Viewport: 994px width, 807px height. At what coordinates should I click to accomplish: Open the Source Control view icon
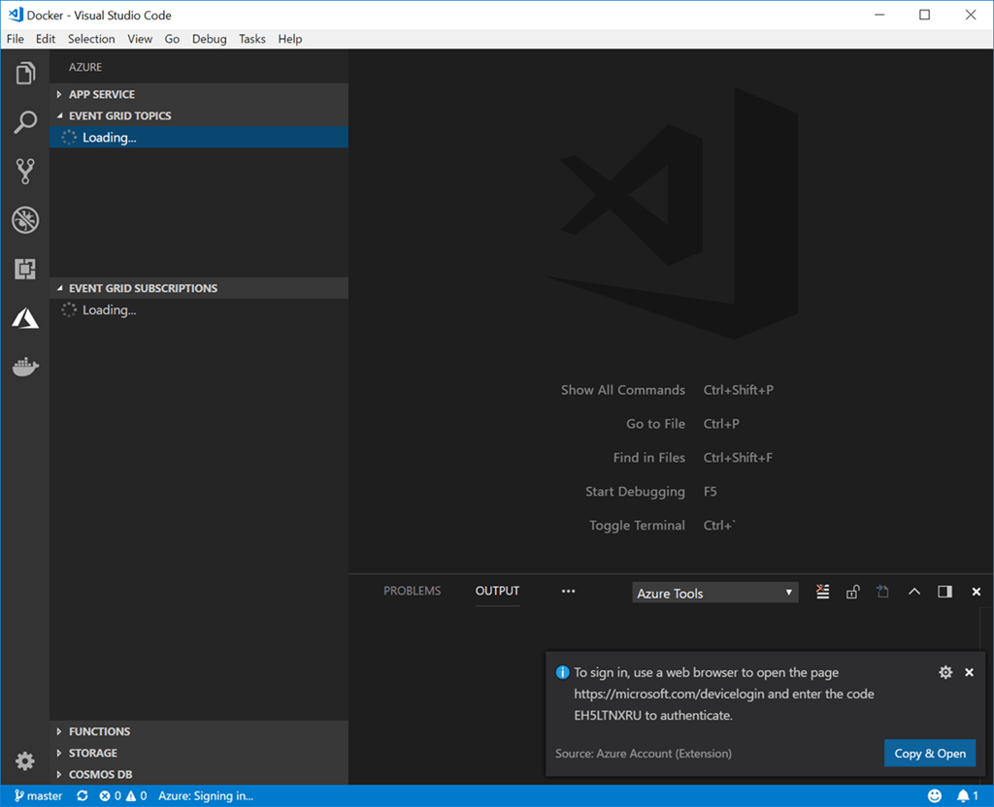[x=25, y=172]
